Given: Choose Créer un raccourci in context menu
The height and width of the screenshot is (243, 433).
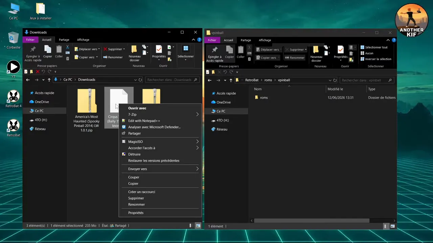Looking at the screenshot, I should pyautogui.click(x=160, y=192).
